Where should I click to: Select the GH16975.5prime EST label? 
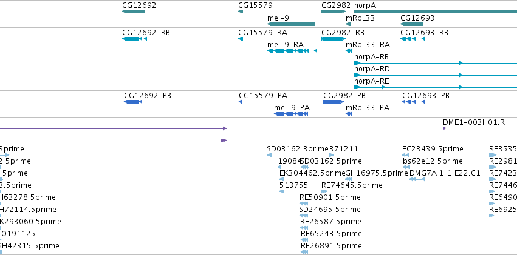pos(377,173)
